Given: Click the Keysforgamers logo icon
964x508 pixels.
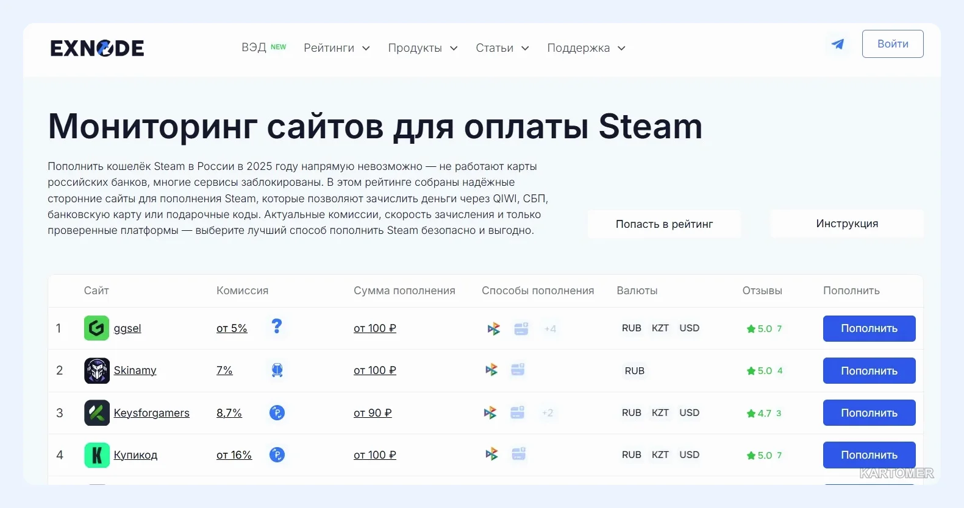Looking at the screenshot, I should (96, 413).
